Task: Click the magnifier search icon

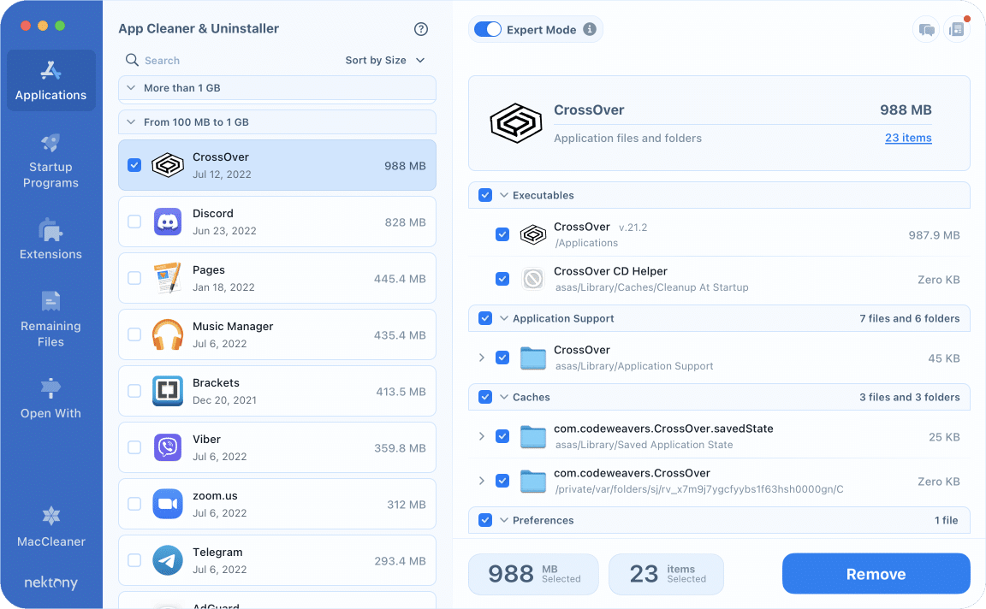Action: coord(132,60)
